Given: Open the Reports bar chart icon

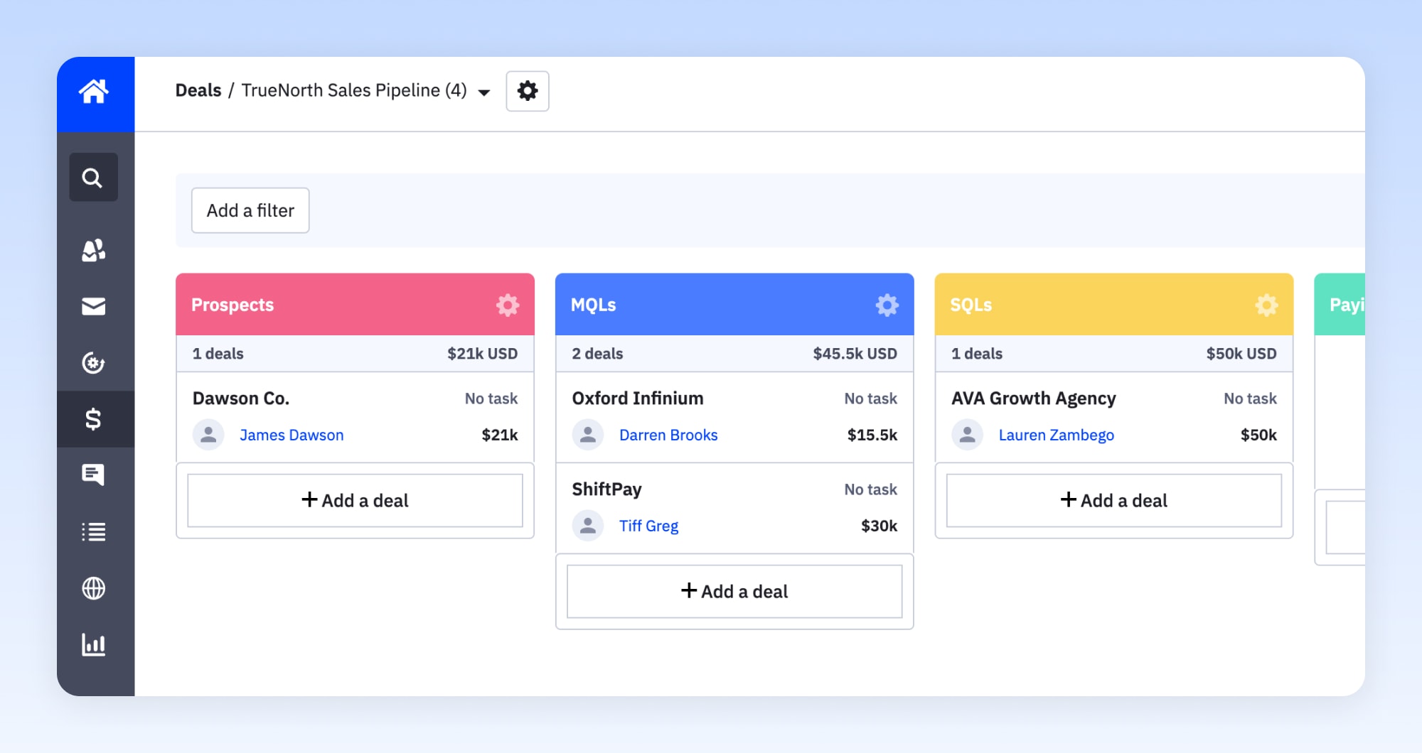Looking at the screenshot, I should point(93,645).
